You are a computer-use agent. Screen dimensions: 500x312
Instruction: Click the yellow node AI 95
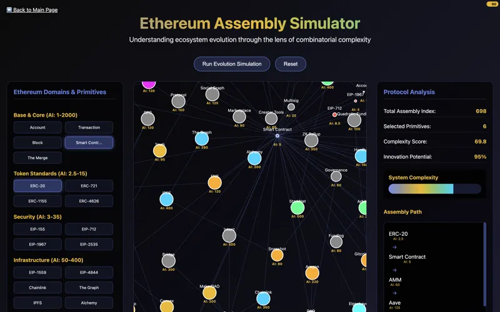pos(160,151)
